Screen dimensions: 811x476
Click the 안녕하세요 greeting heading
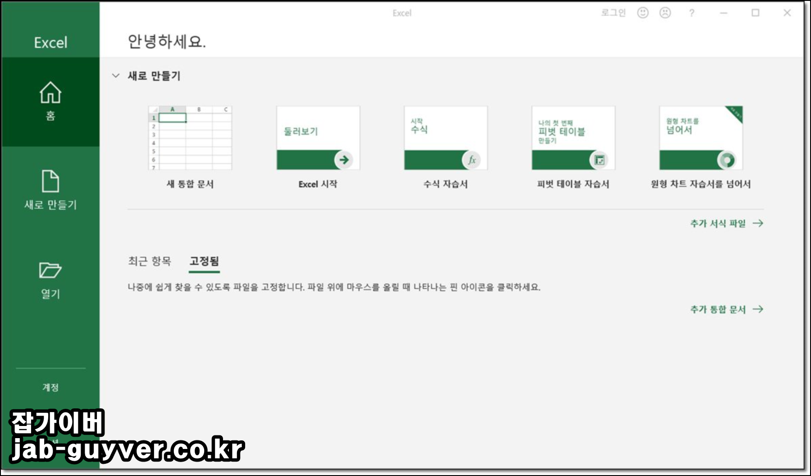click(167, 41)
